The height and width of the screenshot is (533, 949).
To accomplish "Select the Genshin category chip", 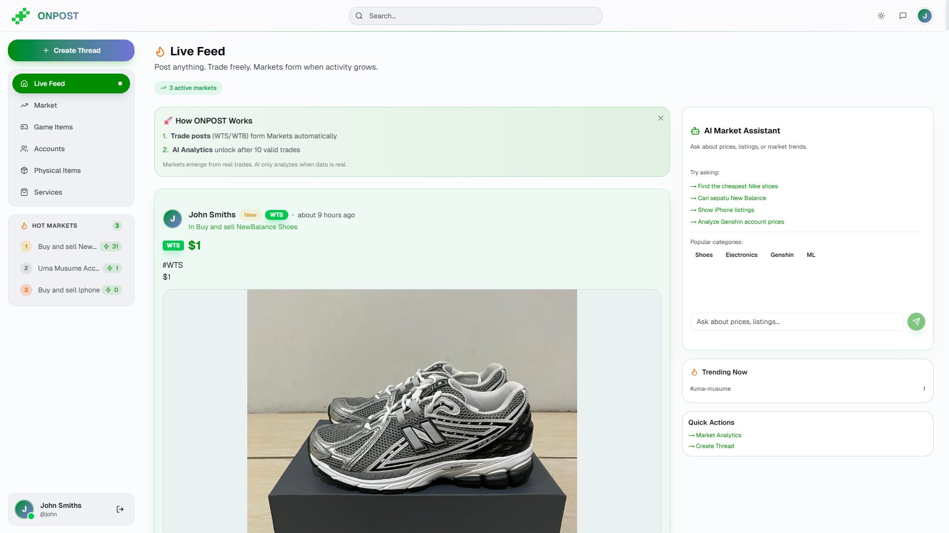I will [782, 255].
